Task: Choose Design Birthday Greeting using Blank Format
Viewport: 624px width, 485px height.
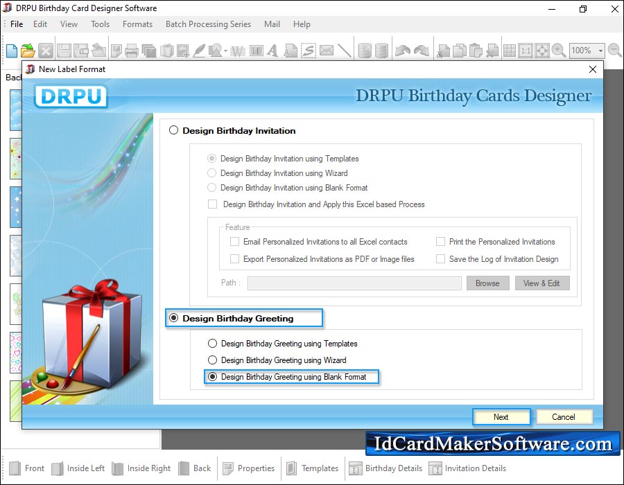Action: [x=213, y=376]
